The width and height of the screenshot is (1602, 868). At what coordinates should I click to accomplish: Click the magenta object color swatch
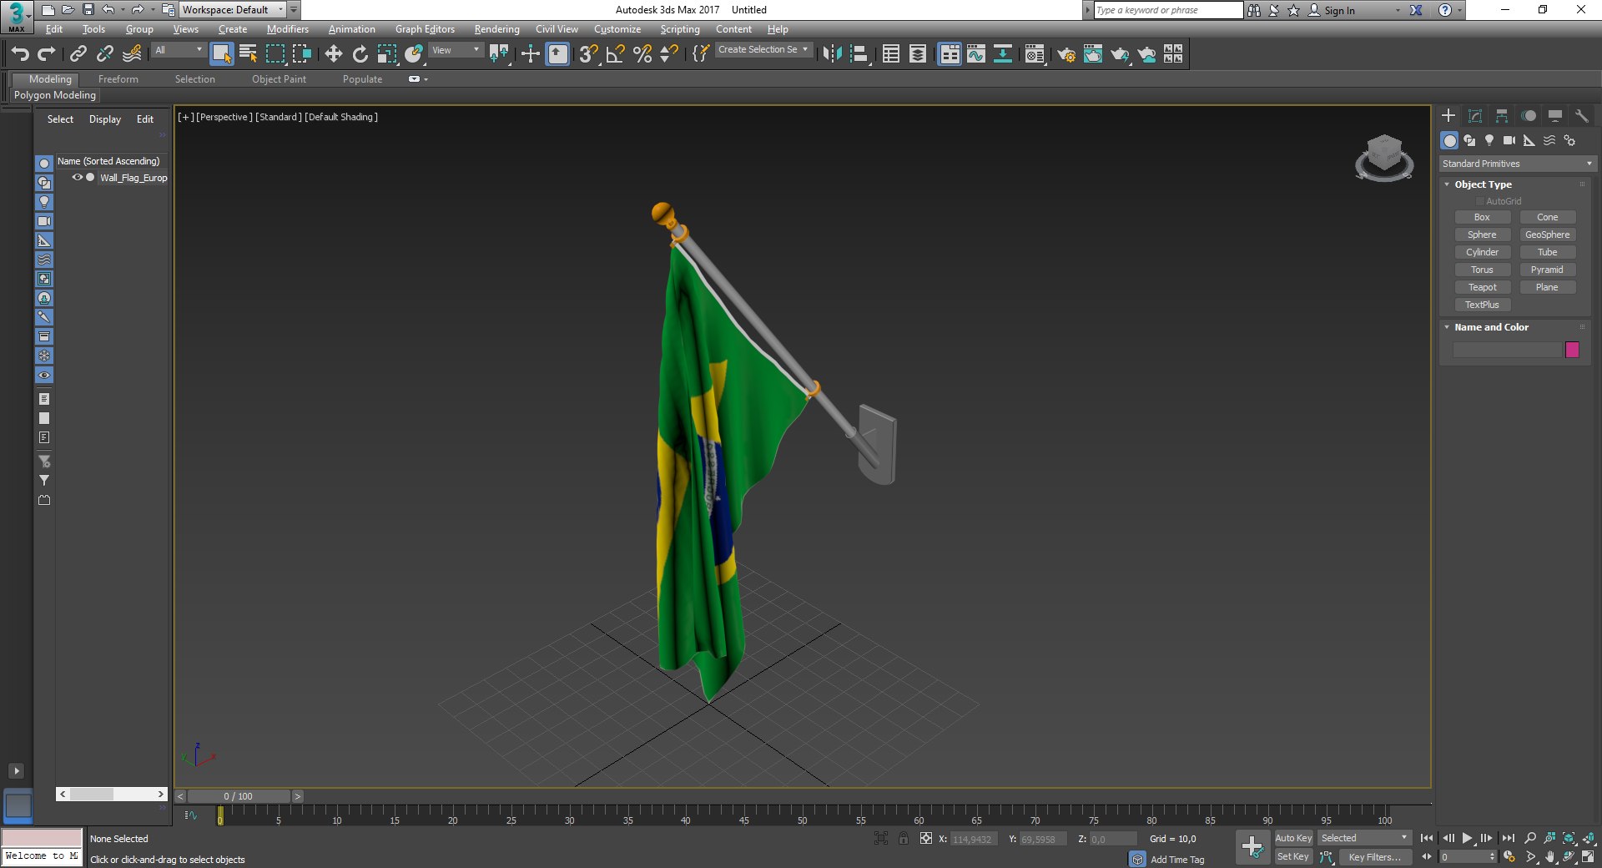pyautogui.click(x=1573, y=350)
